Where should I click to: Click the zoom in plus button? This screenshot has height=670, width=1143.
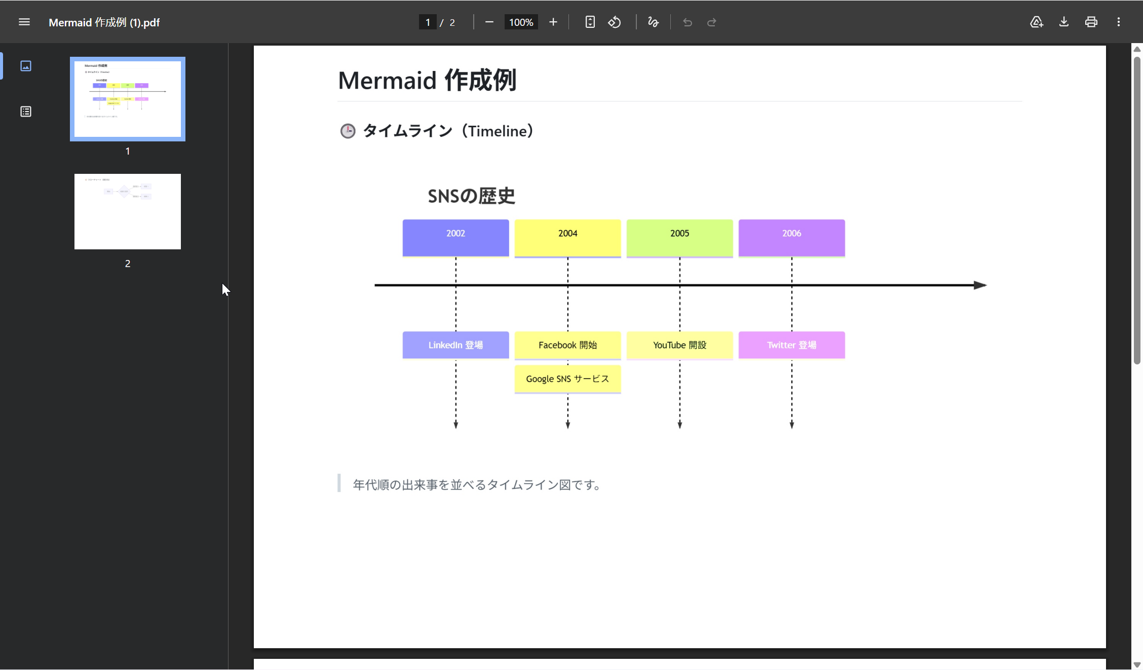click(553, 22)
